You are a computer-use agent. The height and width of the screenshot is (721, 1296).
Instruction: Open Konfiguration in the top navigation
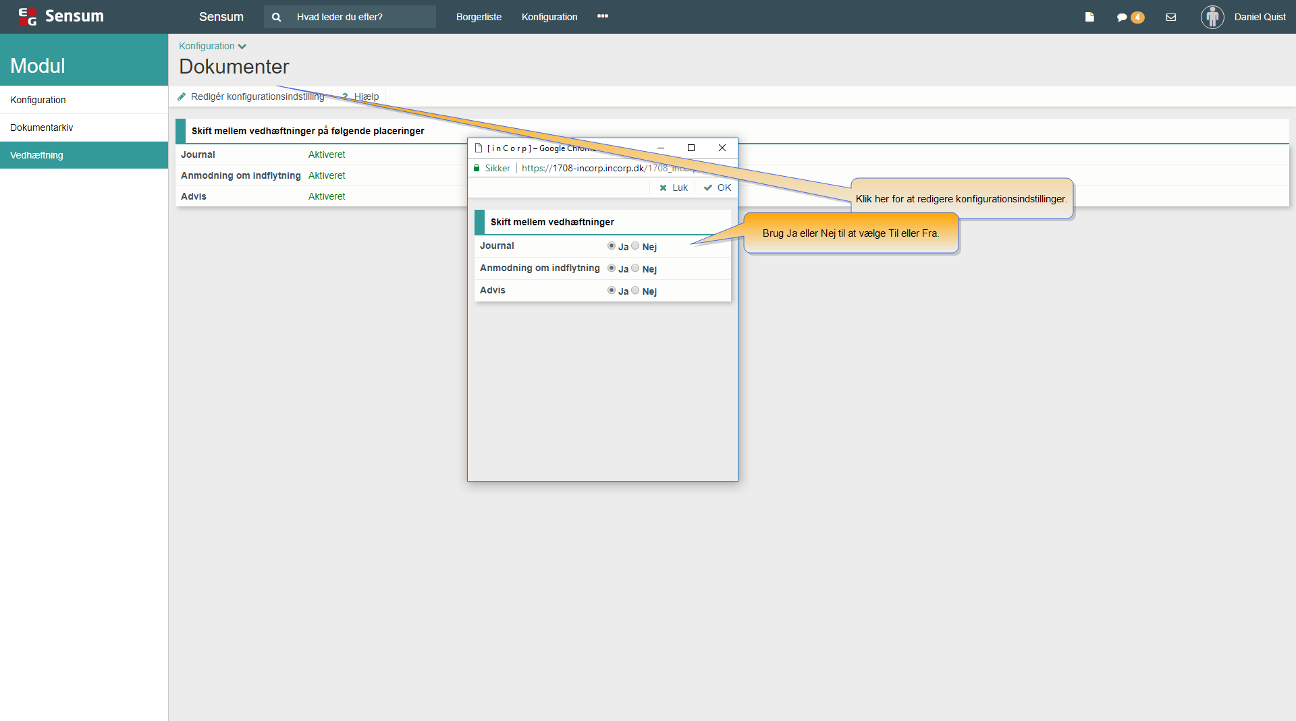(549, 17)
